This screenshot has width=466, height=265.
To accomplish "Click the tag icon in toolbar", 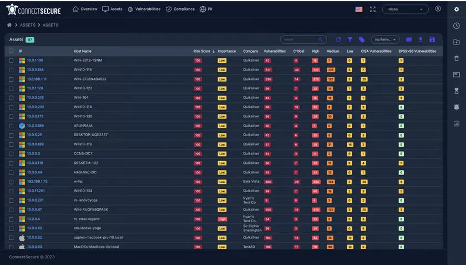I will click(362, 39).
